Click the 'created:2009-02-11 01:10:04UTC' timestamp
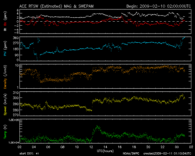This screenshot has height=156, width=195. click(x=167, y=154)
